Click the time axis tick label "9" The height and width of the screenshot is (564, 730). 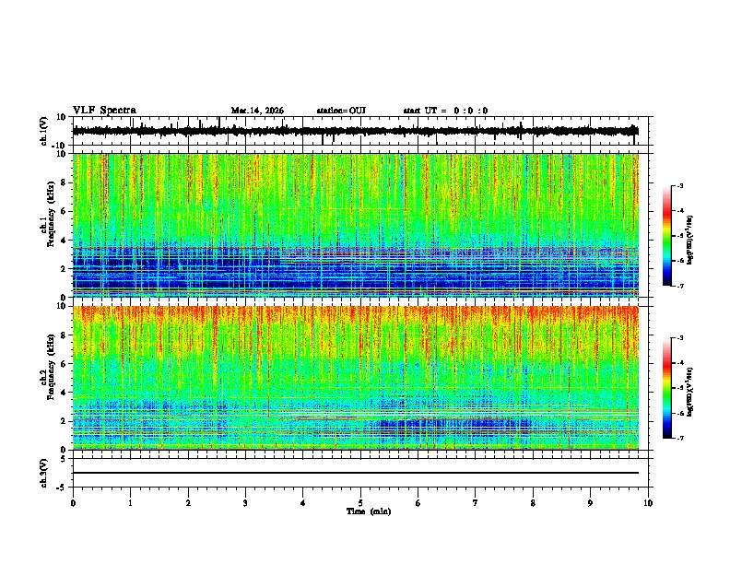coord(590,503)
